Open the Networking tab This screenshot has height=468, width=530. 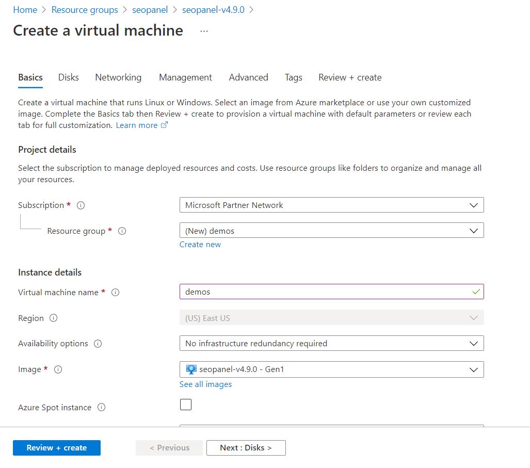coord(118,77)
